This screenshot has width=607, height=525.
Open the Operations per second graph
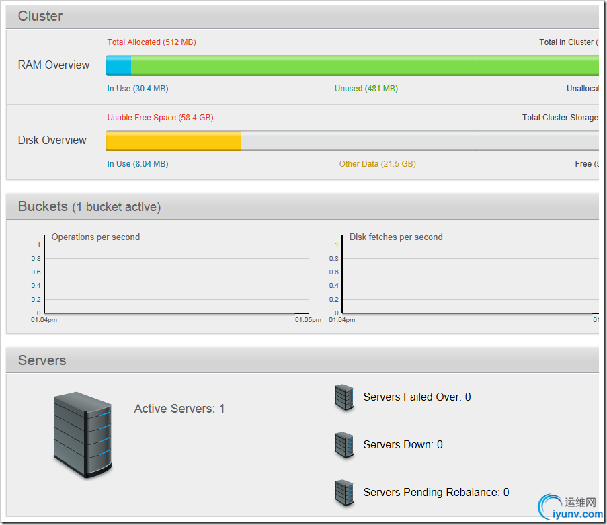pos(177,276)
